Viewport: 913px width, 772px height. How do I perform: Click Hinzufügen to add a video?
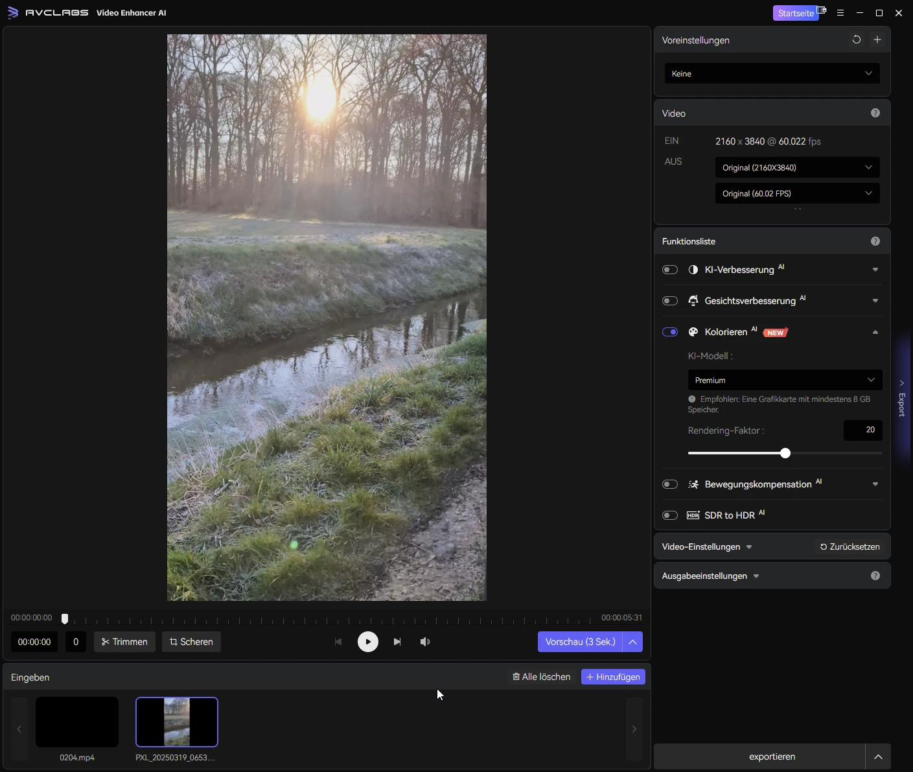[x=613, y=677]
